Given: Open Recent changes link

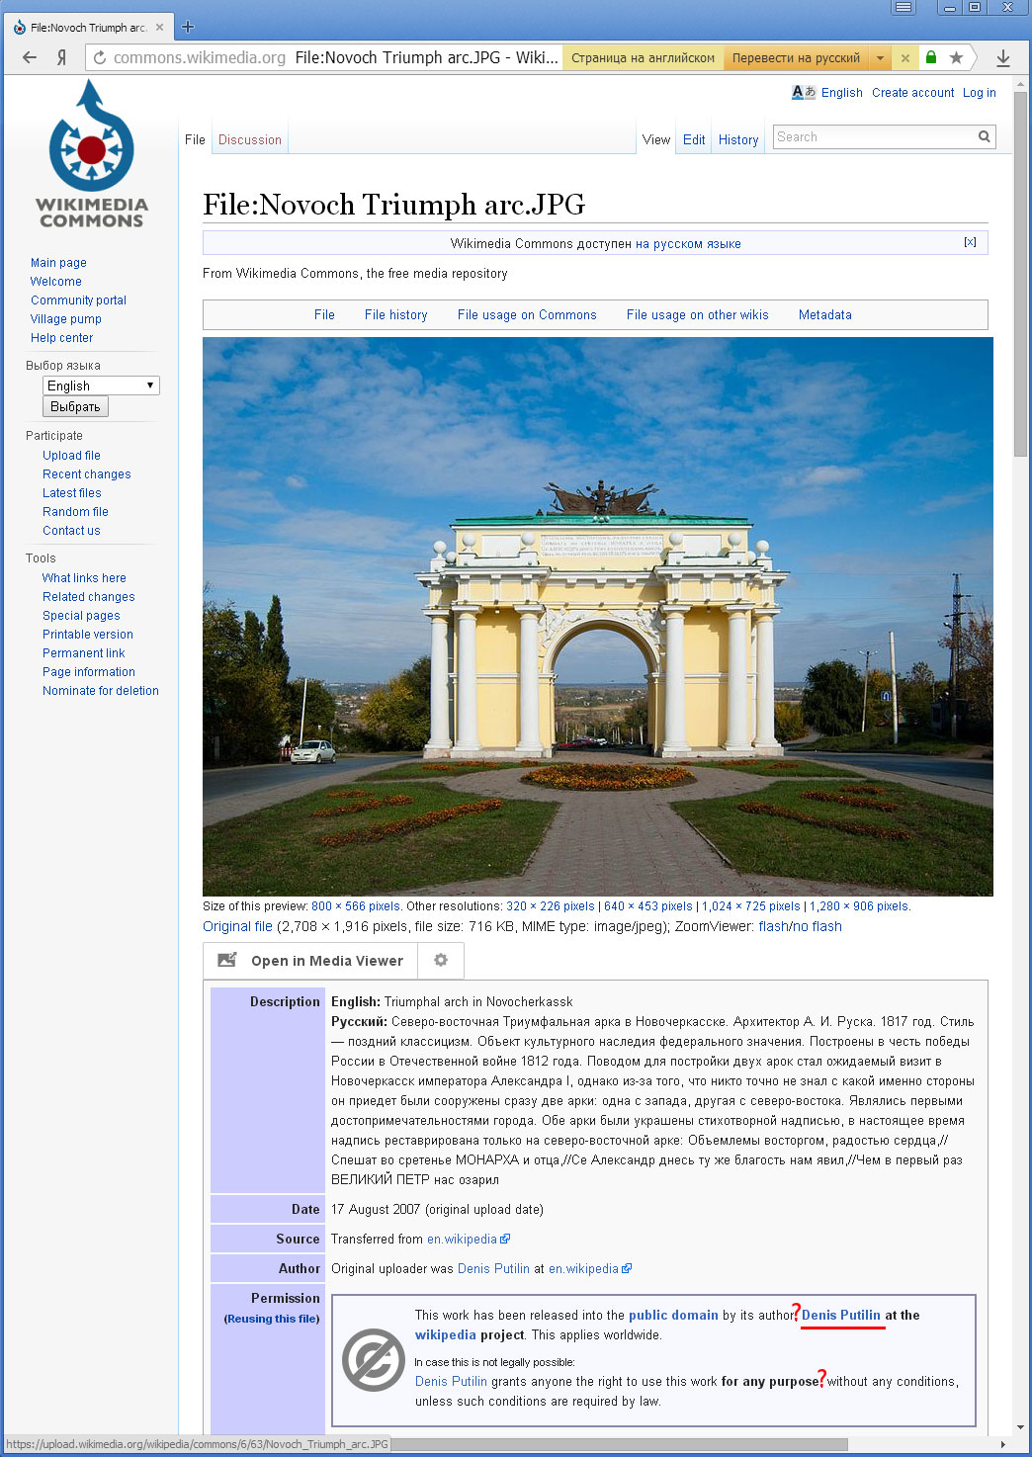Looking at the screenshot, I should [x=87, y=474].
